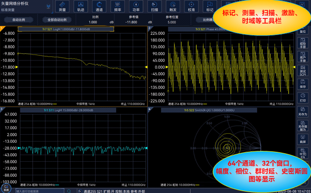Open the 频率 (Frequency) settings icon

click(x=118, y=6)
